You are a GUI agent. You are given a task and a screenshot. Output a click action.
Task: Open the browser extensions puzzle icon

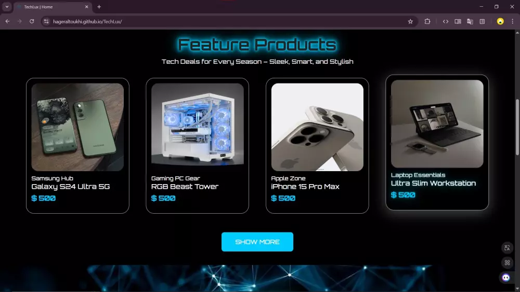click(427, 21)
